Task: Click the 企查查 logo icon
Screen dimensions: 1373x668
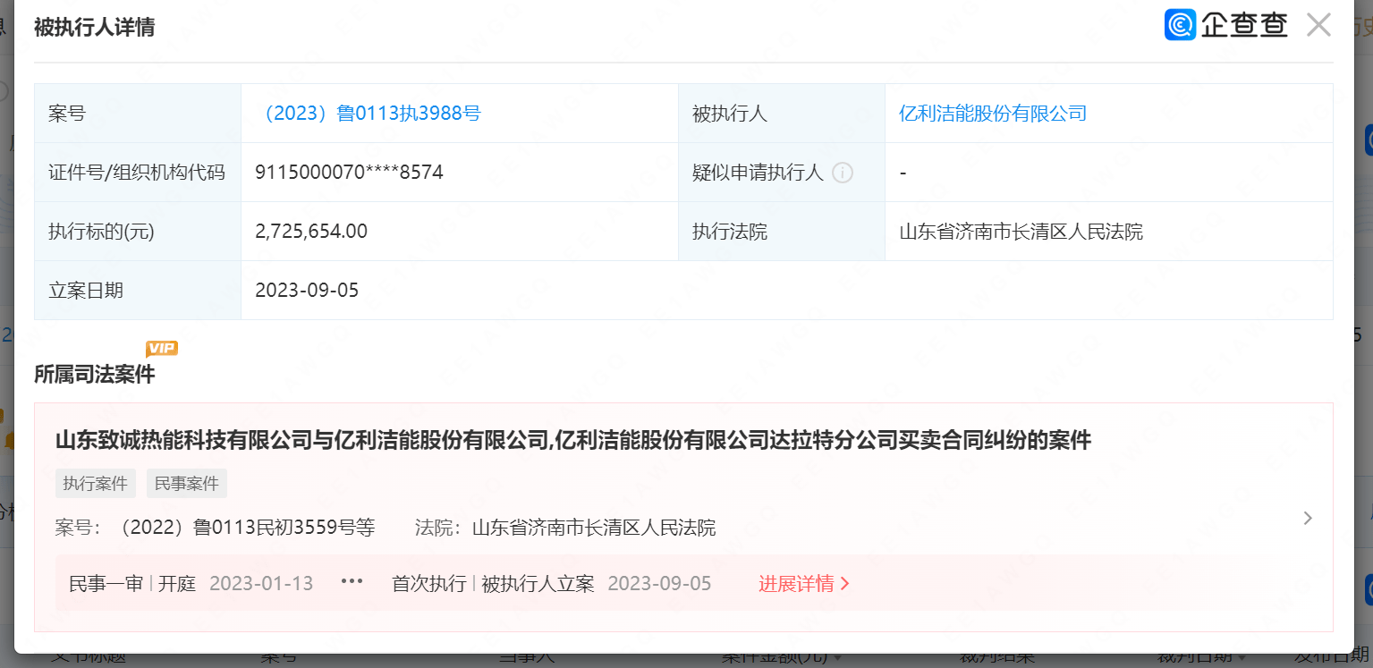Action: tap(1180, 25)
